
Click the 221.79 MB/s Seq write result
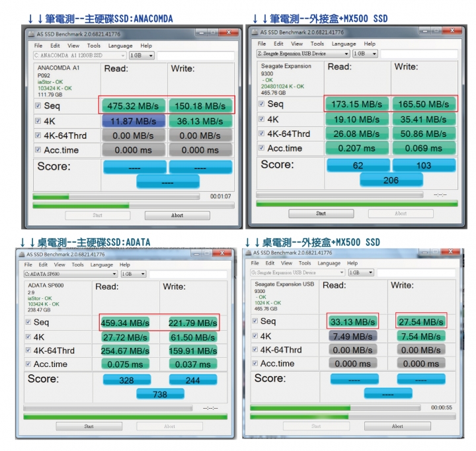(x=193, y=323)
